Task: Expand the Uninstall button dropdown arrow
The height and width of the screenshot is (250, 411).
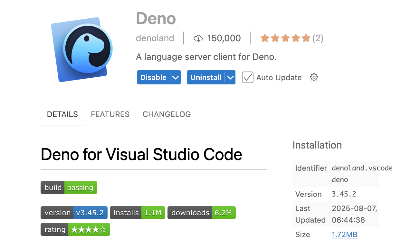Action: [x=230, y=77]
